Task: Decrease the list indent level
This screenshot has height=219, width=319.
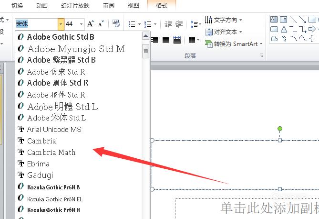Action: [x=168, y=24]
